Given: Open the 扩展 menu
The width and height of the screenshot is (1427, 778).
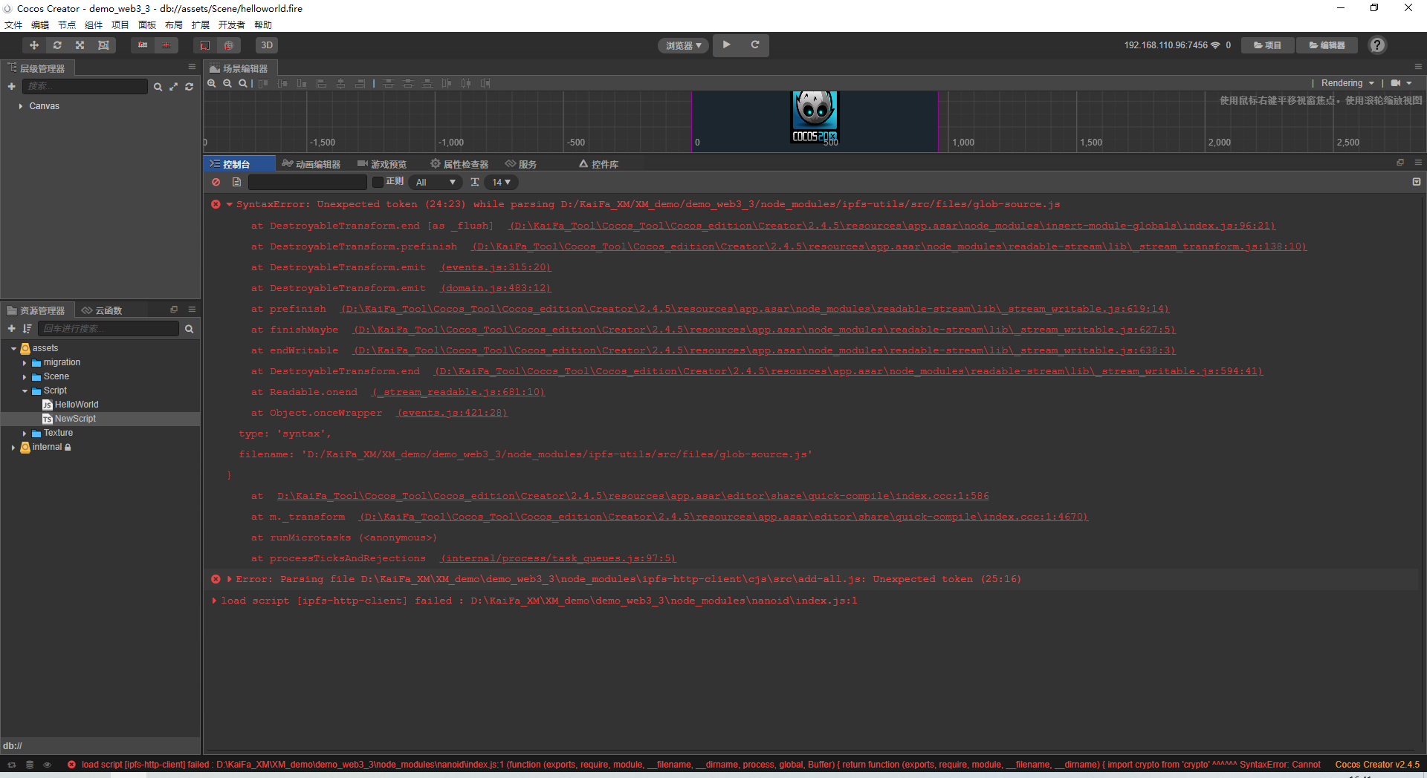Looking at the screenshot, I should [x=200, y=25].
